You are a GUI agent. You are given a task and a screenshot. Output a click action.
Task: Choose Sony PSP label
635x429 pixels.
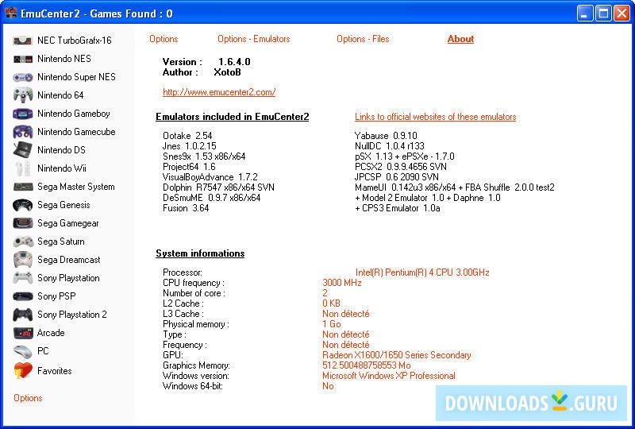pos(56,296)
